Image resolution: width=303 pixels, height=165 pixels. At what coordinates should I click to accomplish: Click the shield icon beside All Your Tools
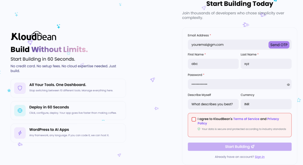(20, 88)
